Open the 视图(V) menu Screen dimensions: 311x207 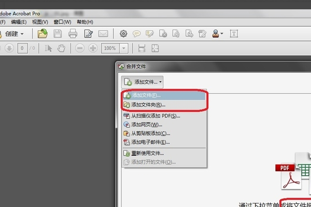tap(40, 22)
